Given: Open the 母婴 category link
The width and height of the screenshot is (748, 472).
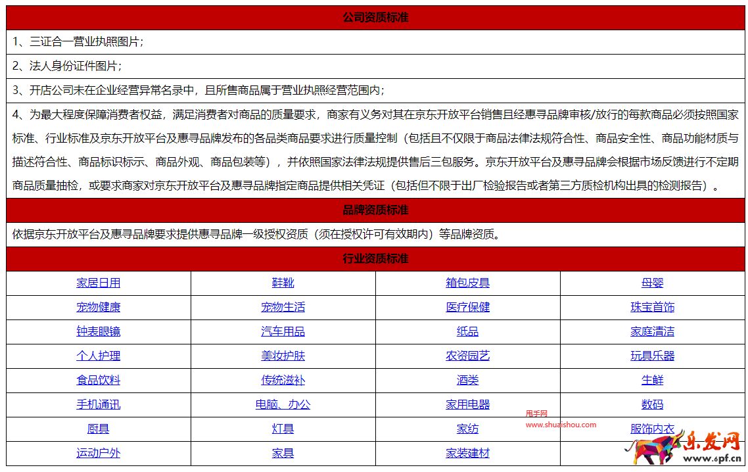Looking at the screenshot, I should [x=652, y=283].
